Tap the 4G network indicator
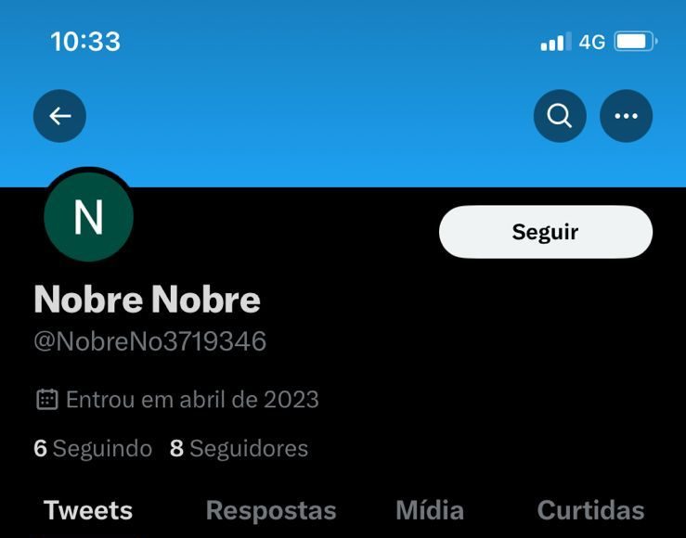Viewport: 686px width, 538px height. tap(592, 43)
